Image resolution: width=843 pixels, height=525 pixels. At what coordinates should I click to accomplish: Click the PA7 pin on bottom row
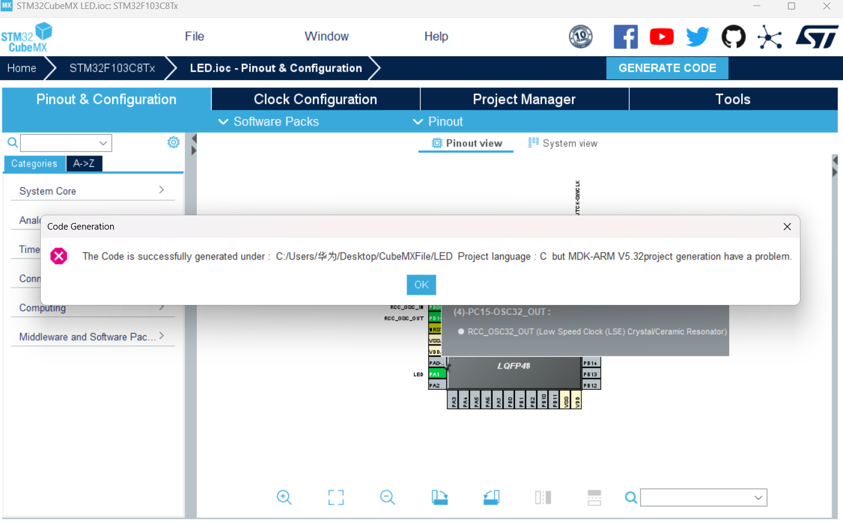499,400
